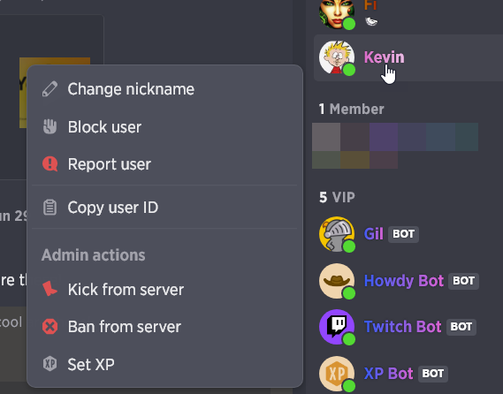Click the hand icon for Block user
503x394 pixels.
(x=50, y=126)
